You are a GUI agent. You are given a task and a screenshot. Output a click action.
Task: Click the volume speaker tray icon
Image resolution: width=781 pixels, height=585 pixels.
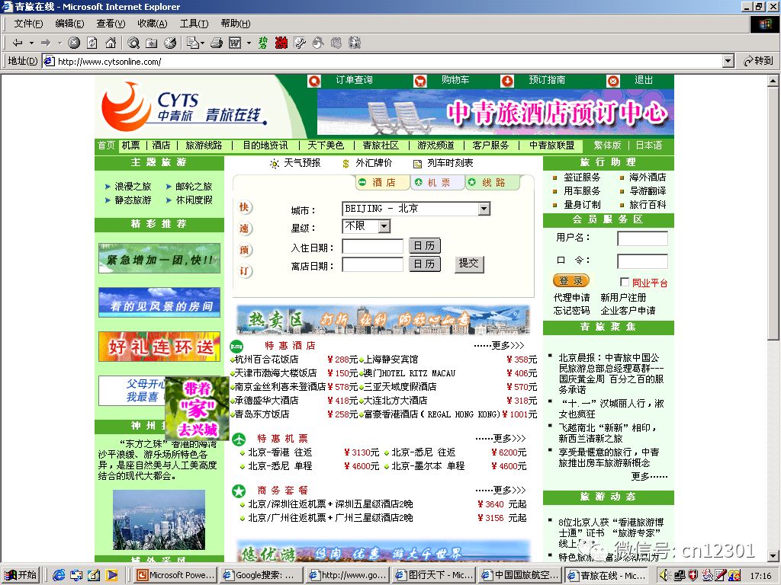click(x=664, y=575)
